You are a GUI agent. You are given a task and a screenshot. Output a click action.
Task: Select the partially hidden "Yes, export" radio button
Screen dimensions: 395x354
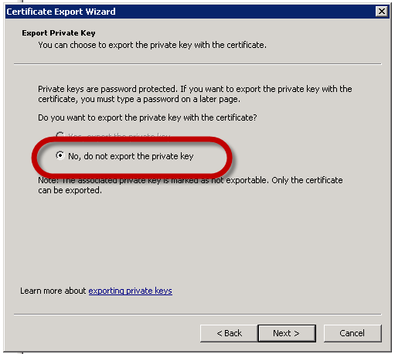[60, 134]
